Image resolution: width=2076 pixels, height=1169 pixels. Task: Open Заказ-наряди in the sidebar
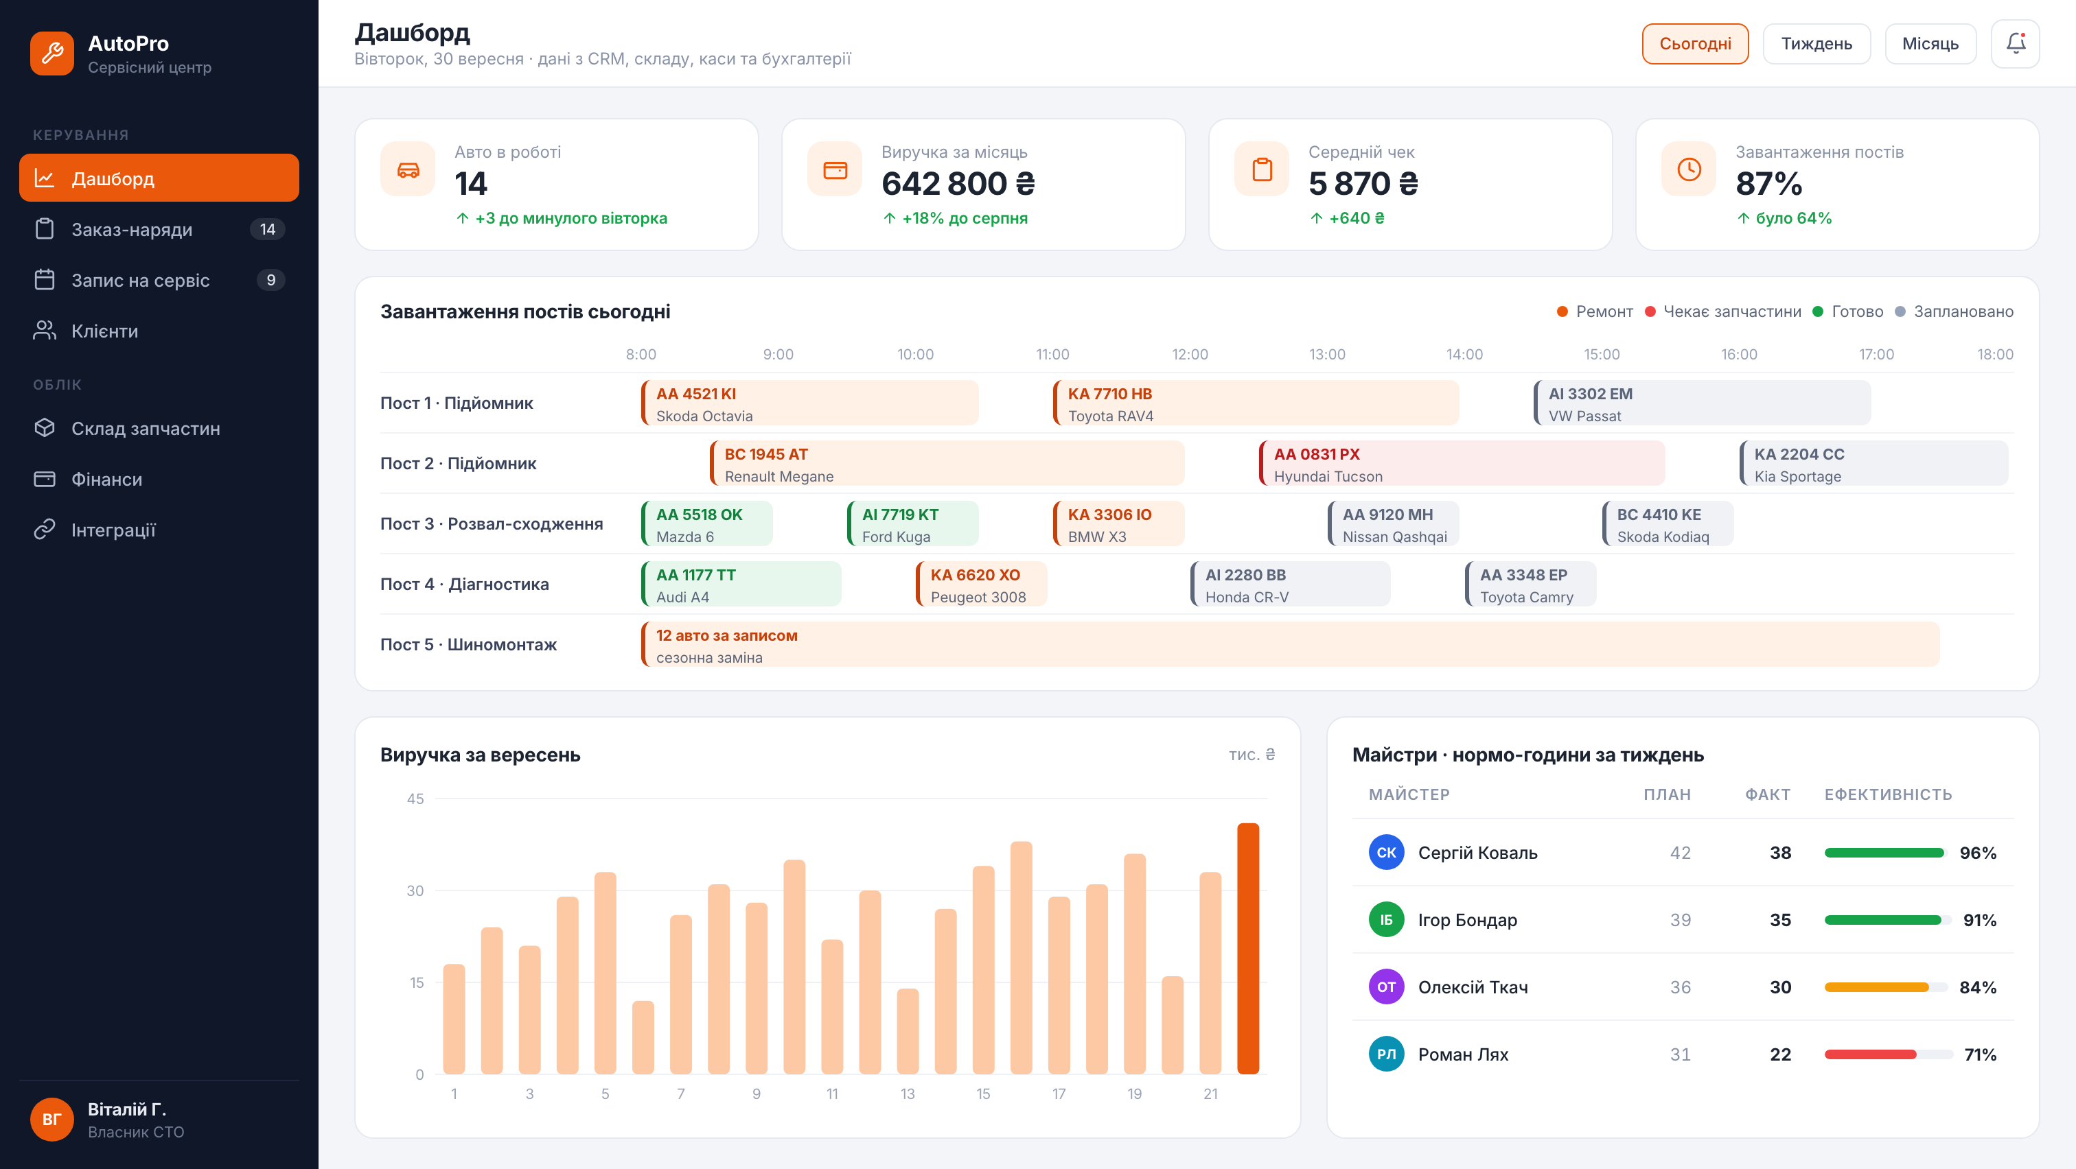[159, 229]
